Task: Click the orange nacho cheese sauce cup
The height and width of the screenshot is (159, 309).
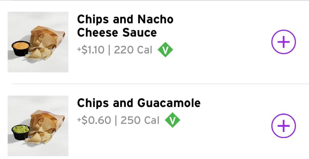Action: coord(21,47)
